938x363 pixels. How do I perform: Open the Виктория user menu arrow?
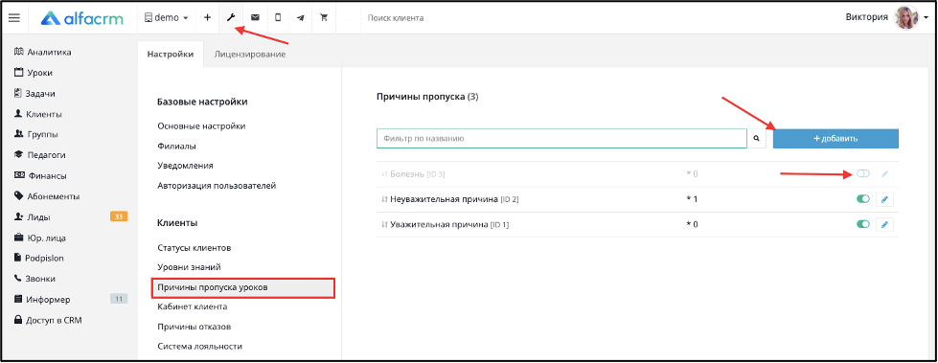click(x=925, y=18)
